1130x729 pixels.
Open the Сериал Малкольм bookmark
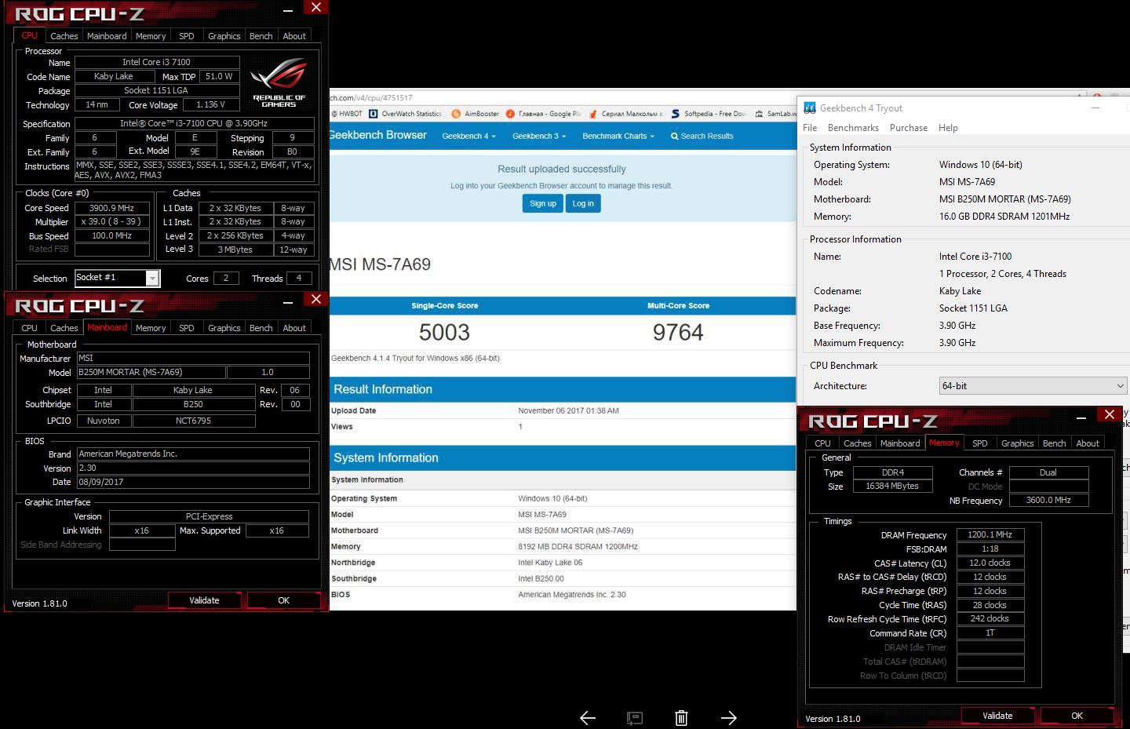point(625,114)
